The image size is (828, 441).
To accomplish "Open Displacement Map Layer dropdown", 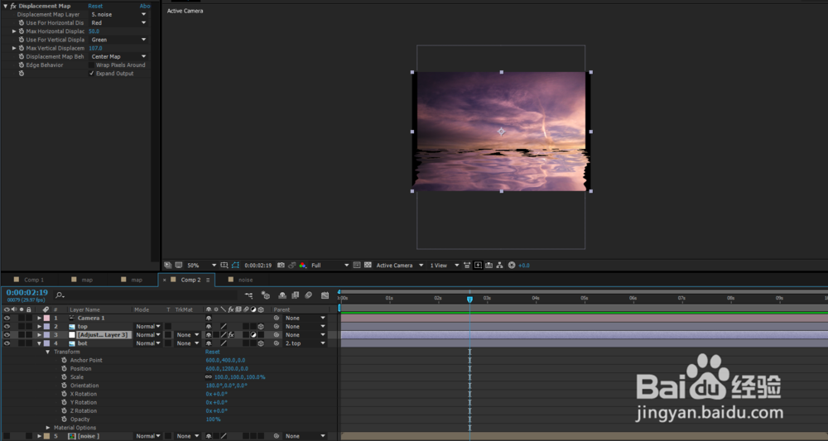I will pyautogui.click(x=118, y=14).
